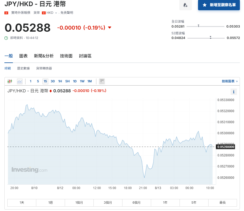
Task: Toggle the 1W chart interval
Action: tap(82, 81)
